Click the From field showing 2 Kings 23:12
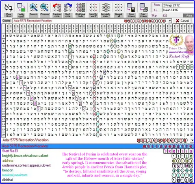 tap(178, 5)
